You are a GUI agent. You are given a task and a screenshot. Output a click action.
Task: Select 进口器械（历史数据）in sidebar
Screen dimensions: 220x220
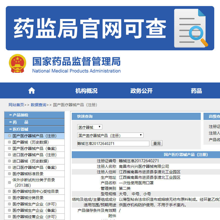[x=34, y=161]
